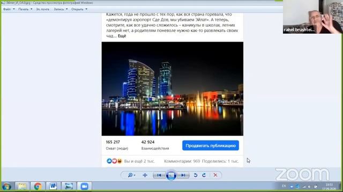Open the Windows Start menu

(7, 186)
